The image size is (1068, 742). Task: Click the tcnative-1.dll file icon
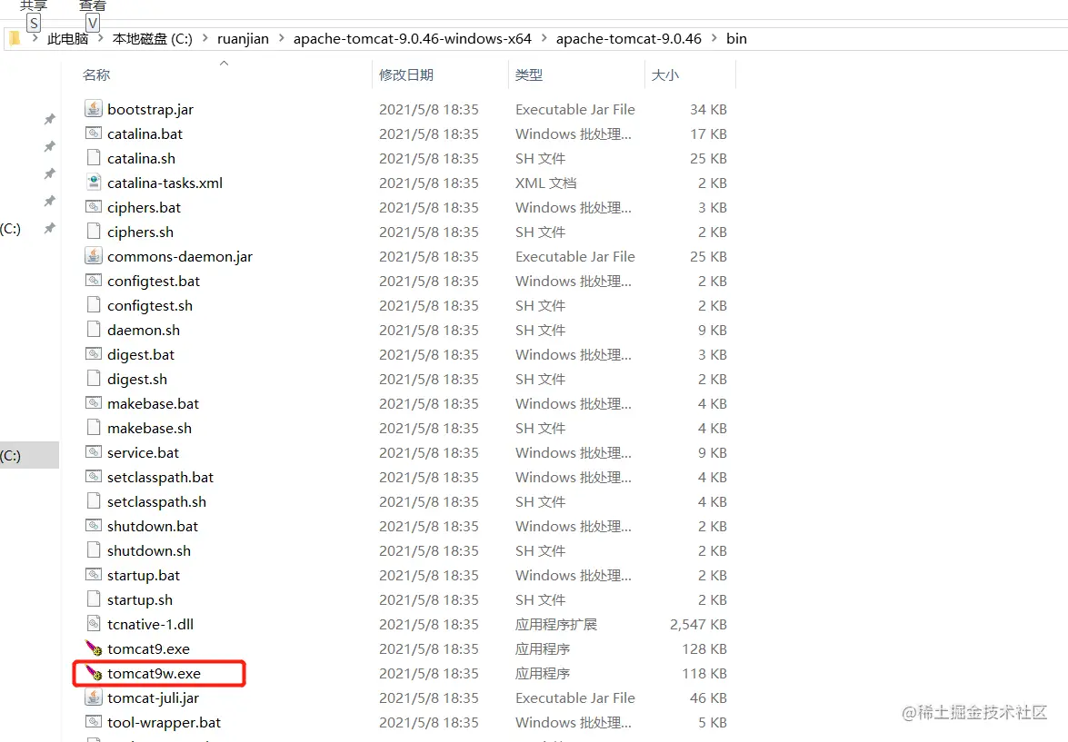(x=94, y=624)
